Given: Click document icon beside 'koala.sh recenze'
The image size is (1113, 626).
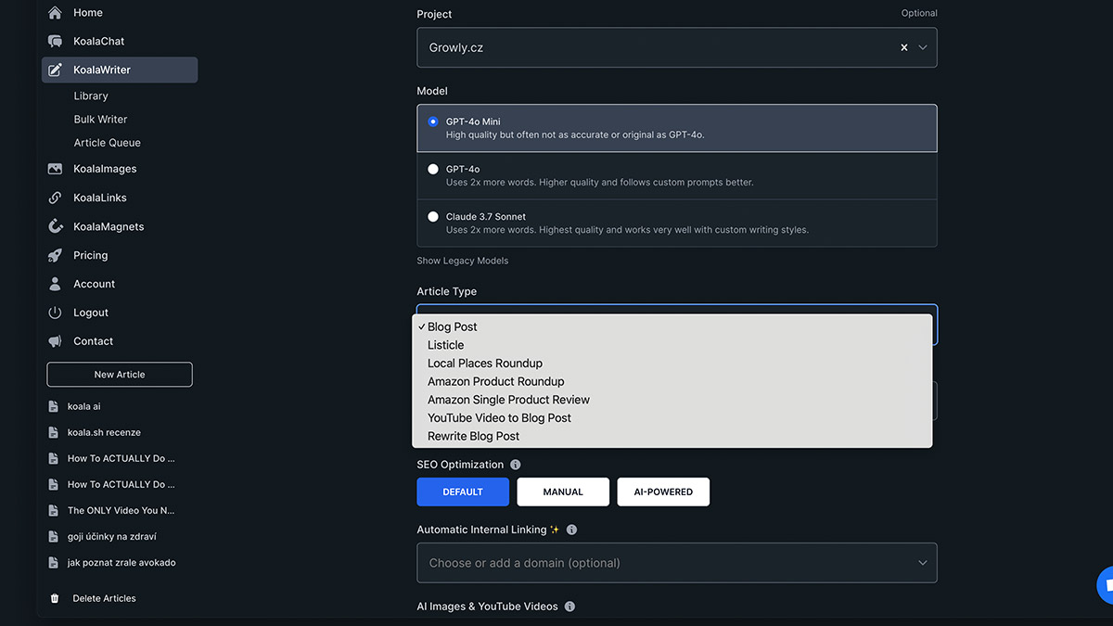Looking at the screenshot, I should 54,432.
